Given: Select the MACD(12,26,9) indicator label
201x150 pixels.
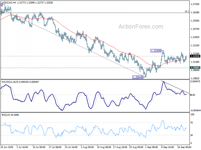Looking at the screenshot, I should pos(10,82).
